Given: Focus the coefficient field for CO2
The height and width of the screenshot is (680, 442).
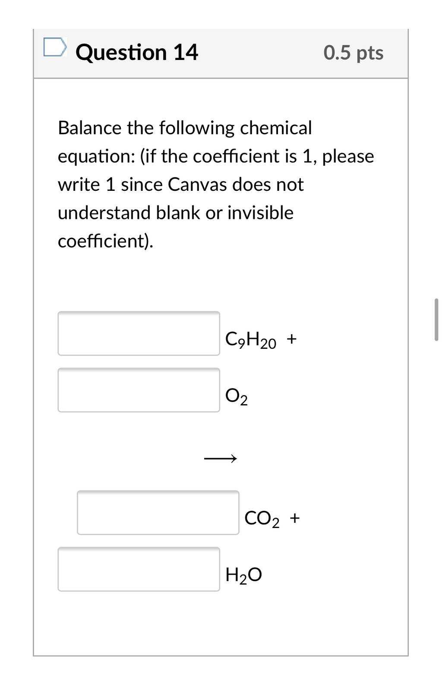Looking at the screenshot, I should pos(158,512).
